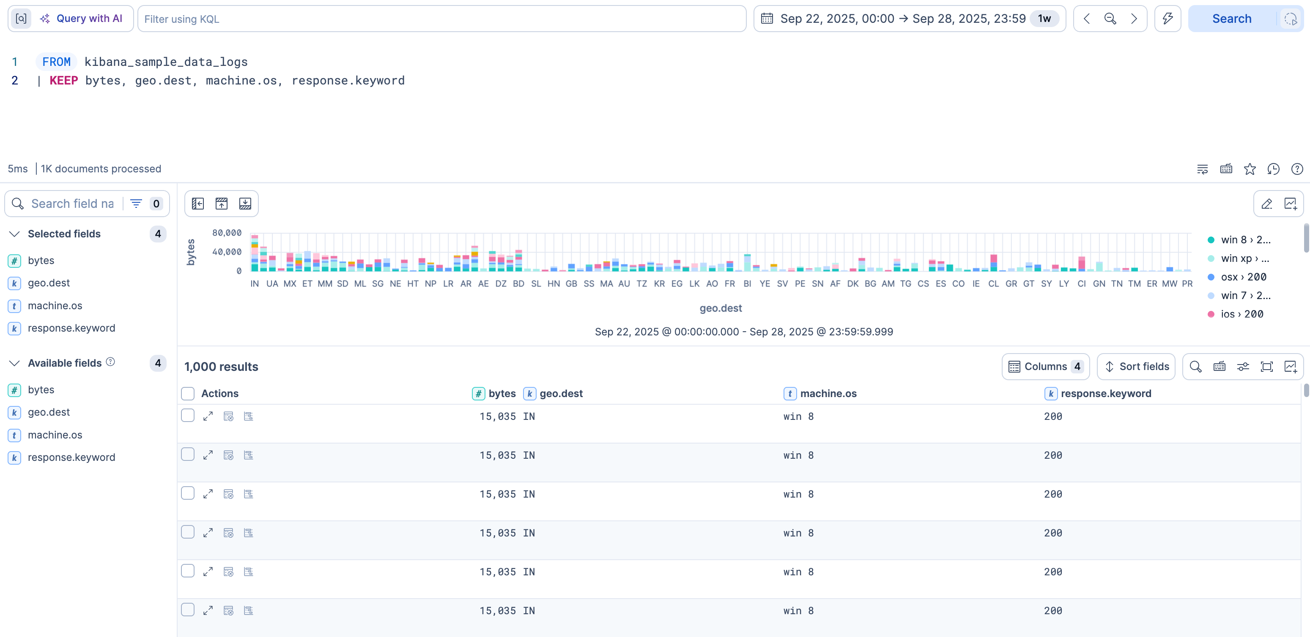Hide the results table panel
Image resolution: width=1310 pixels, height=637 pixels.
pos(245,204)
